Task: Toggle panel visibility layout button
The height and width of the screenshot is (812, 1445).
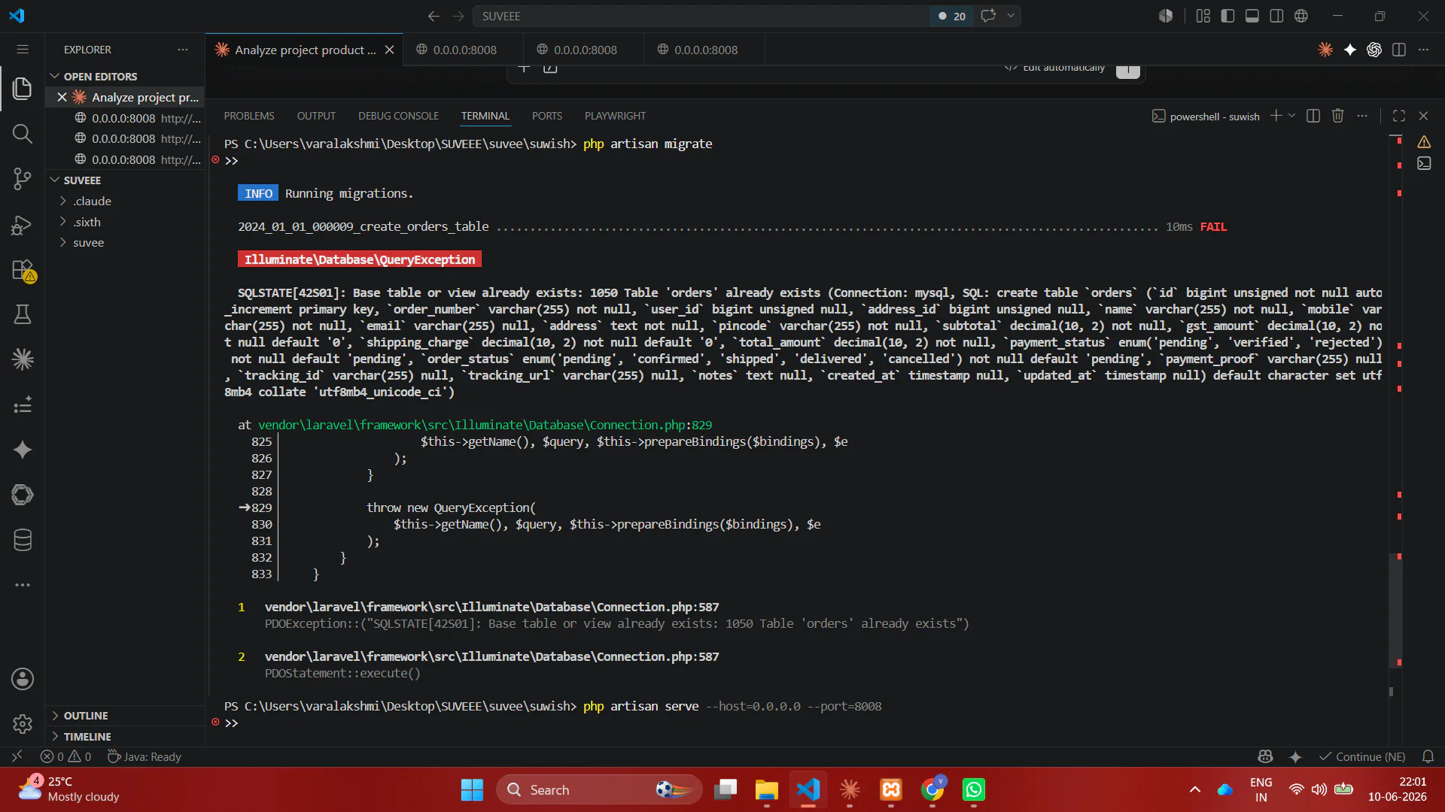Action: point(1252,16)
